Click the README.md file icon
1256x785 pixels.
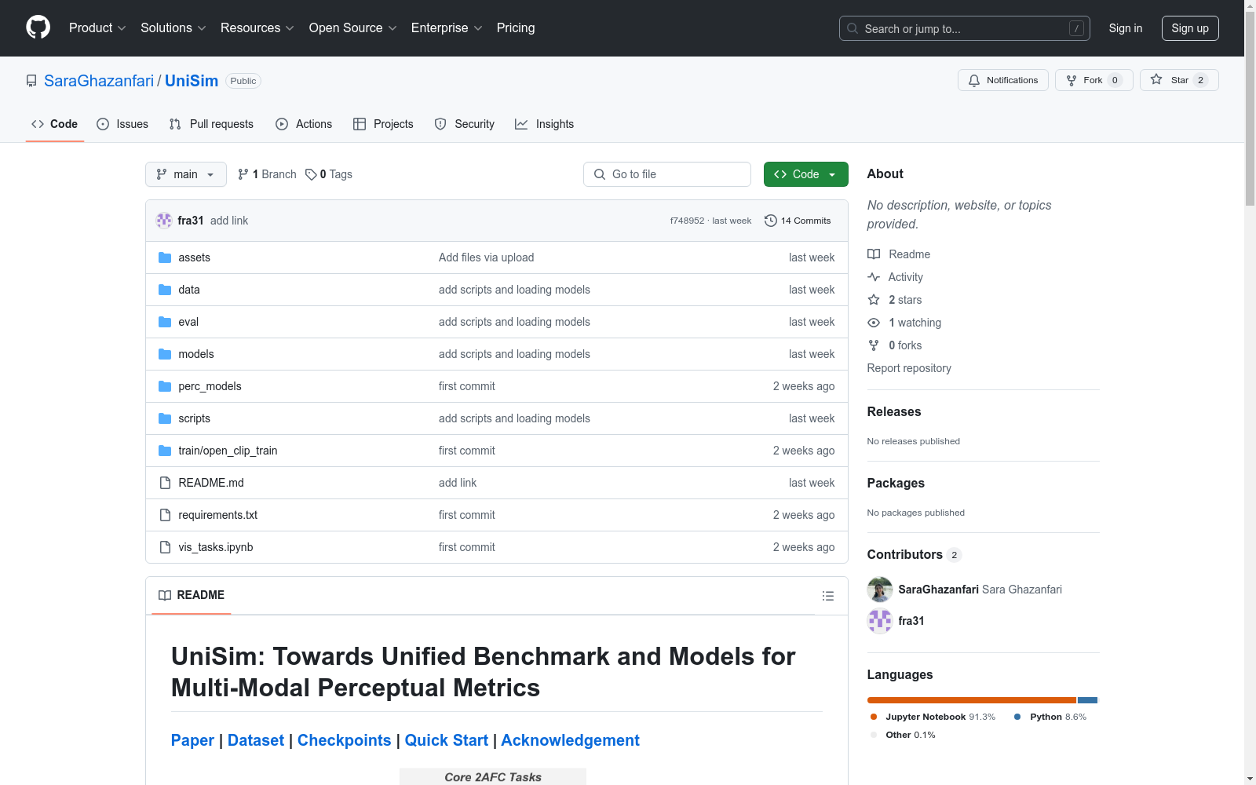[165, 483]
